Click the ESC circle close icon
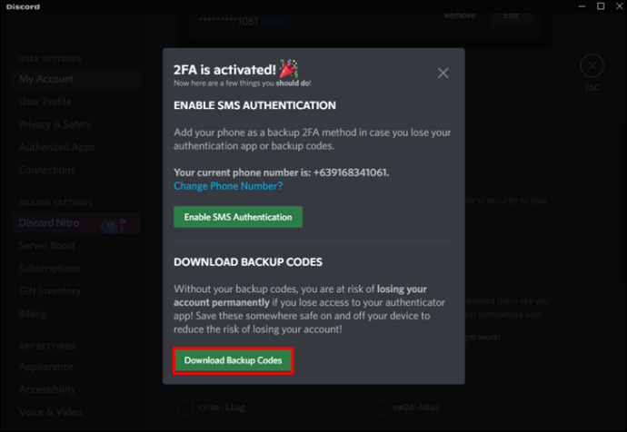This screenshot has width=627, height=432. click(x=592, y=66)
